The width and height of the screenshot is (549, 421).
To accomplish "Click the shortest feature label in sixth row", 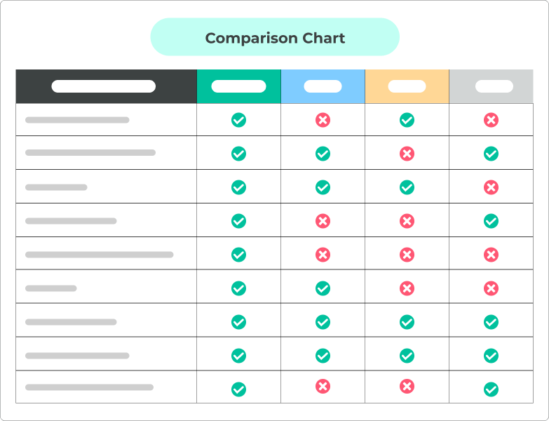I will point(51,288).
